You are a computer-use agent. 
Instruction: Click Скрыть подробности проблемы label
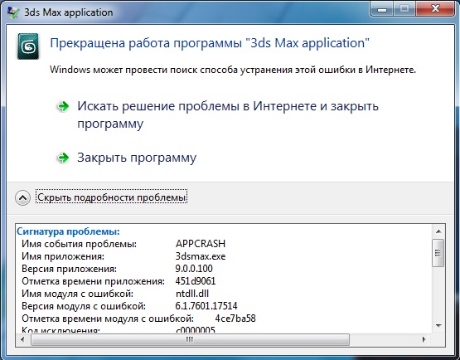(112, 197)
